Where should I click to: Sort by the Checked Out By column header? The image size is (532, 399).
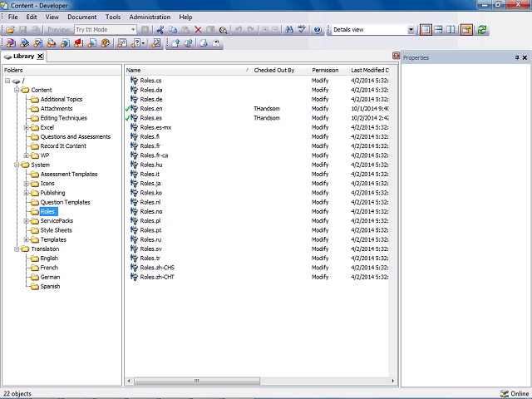[281, 70]
